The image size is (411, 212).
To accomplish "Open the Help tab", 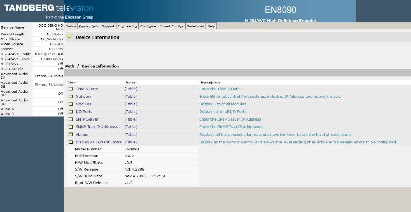I will pos(211,26).
